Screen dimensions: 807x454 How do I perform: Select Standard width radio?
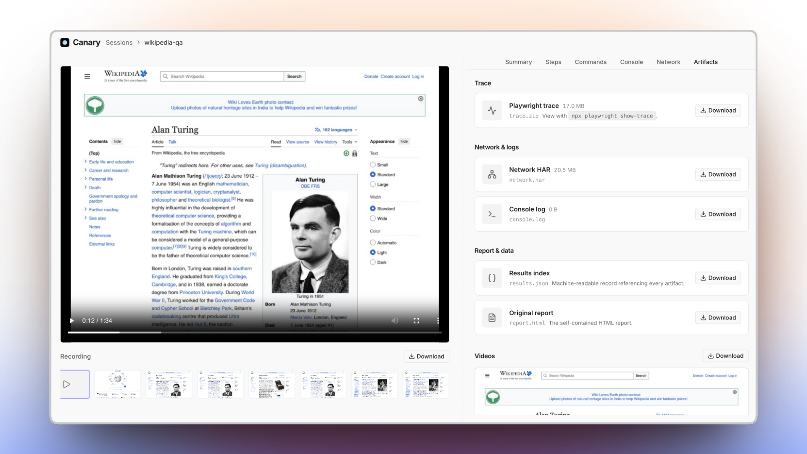point(373,209)
